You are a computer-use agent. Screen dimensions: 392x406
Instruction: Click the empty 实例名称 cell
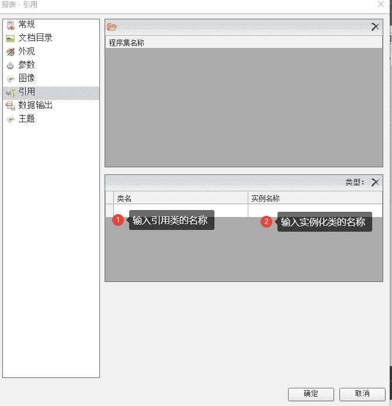click(315, 210)
